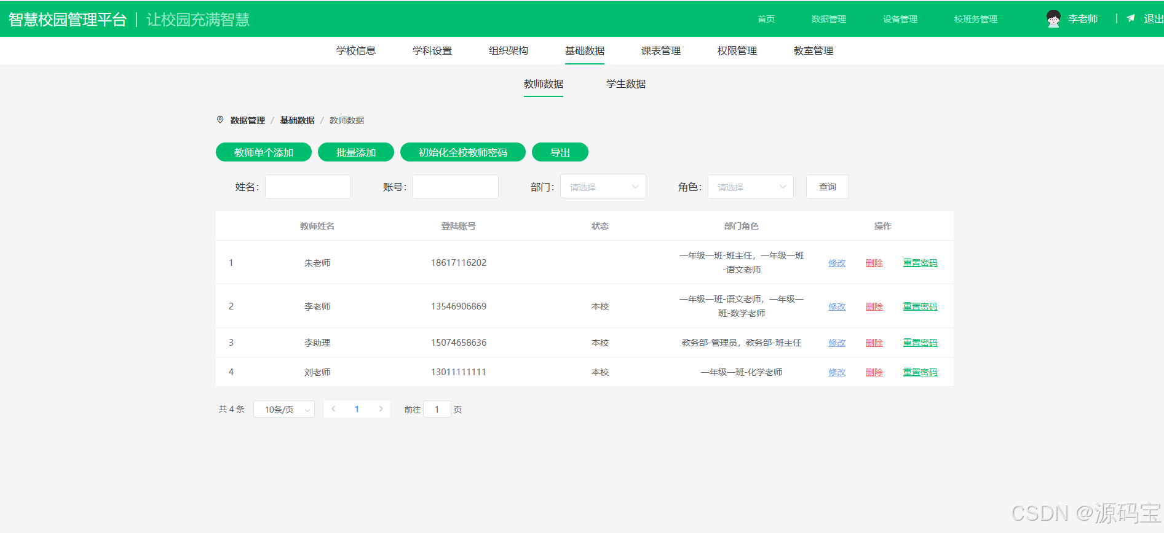Image resolution: width=1164 pixels, height=533 pixels.
Task: Click 删除 for 李老师 row
Action: (x=874, y=306)
